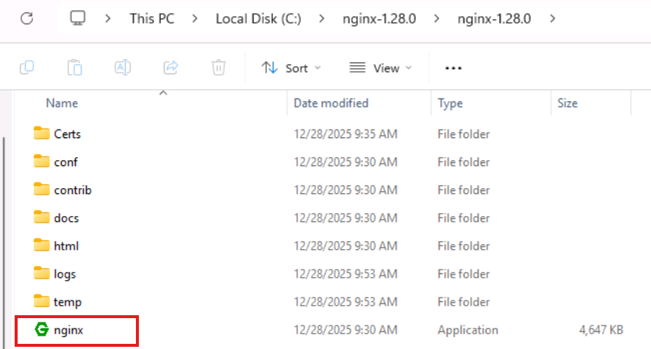Viewport: 651px width, 349px height.
Task: Click the Refresh button
Action: click(27, 18)
